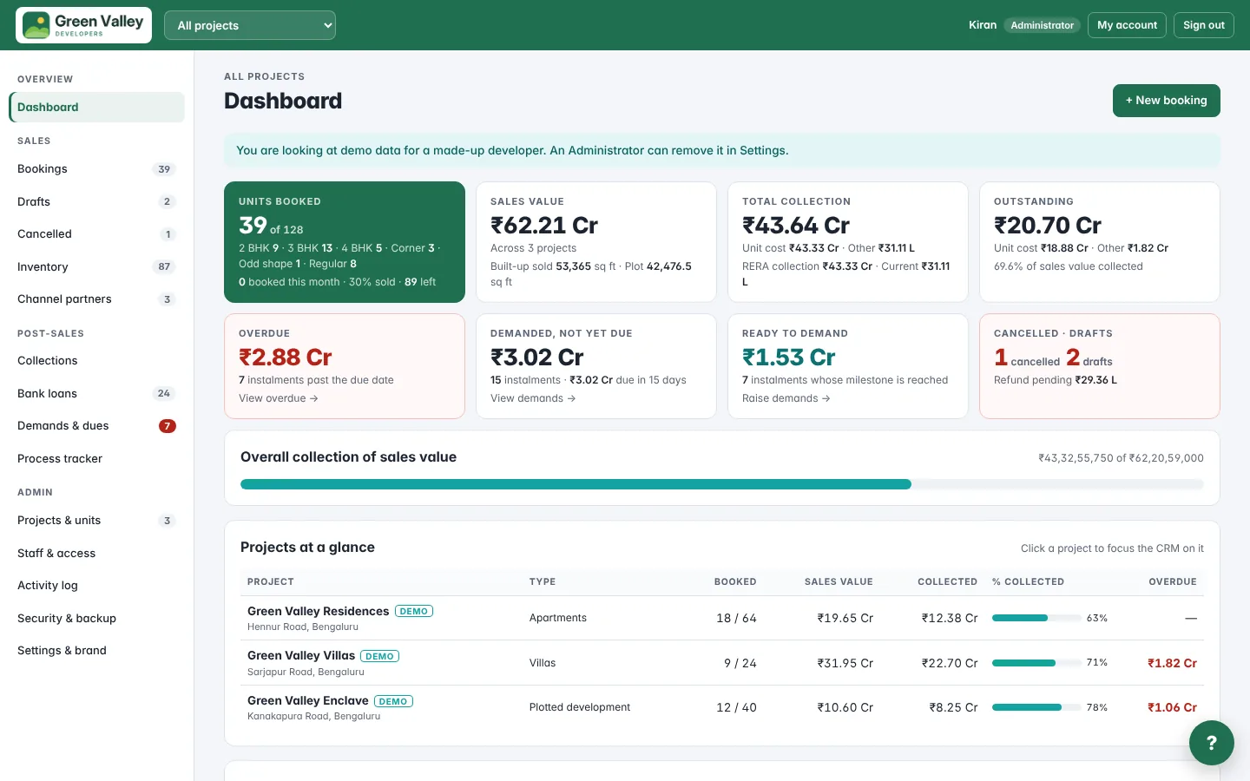Click the red 7 badge on Demands & dues

coord(168,426)
